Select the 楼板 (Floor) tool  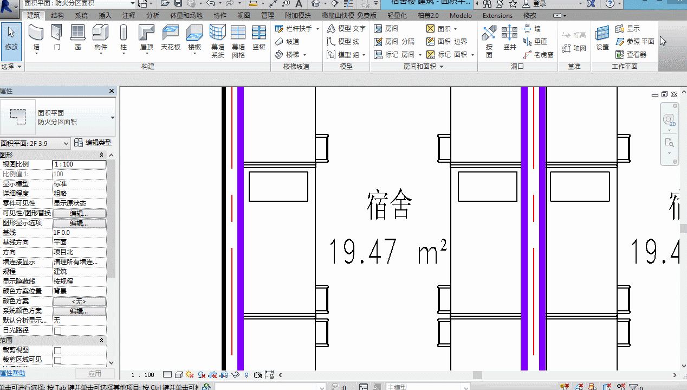pyautogui.click(x=195, y=39)
